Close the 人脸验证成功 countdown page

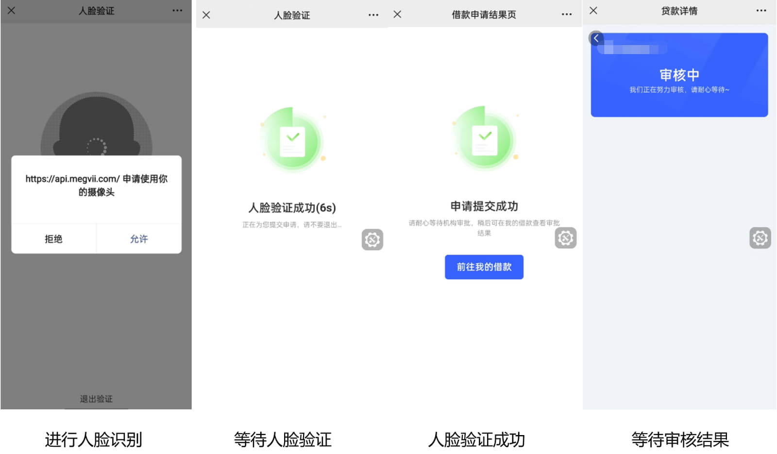point(206,15)
